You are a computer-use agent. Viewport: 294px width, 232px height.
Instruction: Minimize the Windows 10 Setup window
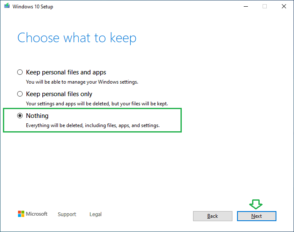[245, 6]
